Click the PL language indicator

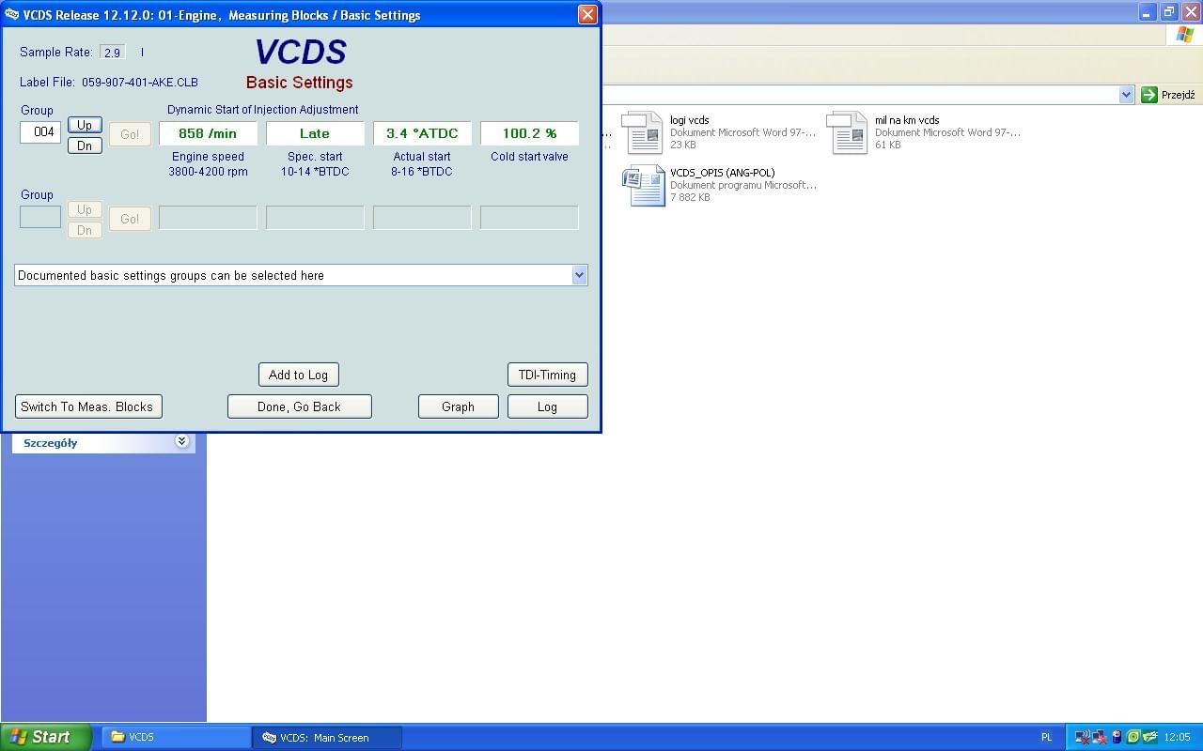point(1046,737)
